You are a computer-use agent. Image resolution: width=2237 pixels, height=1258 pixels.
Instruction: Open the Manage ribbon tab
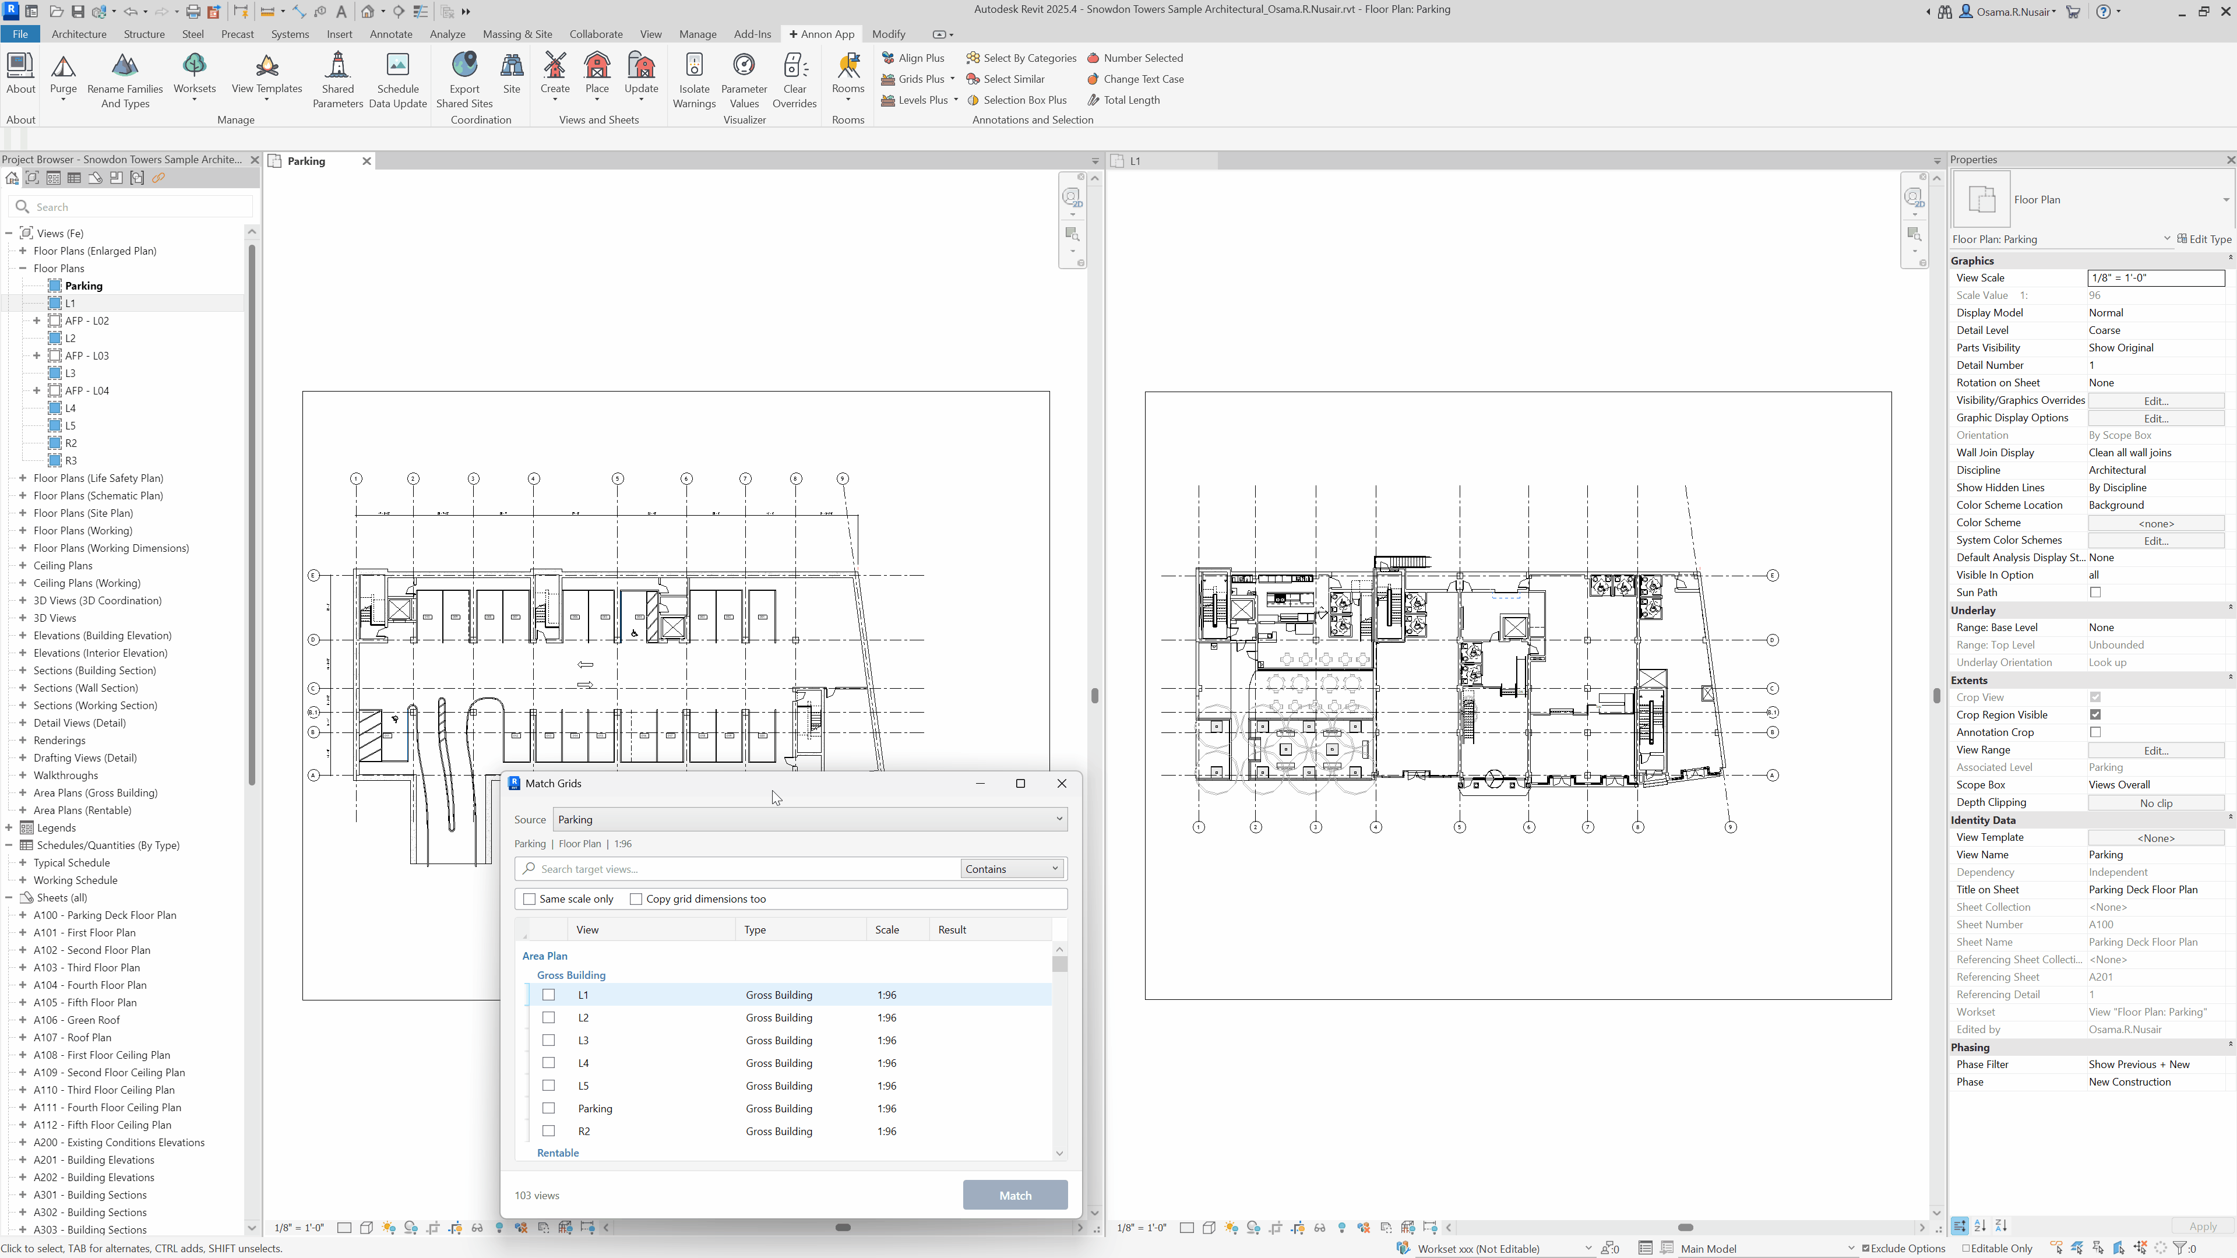[x=697, y=34]
